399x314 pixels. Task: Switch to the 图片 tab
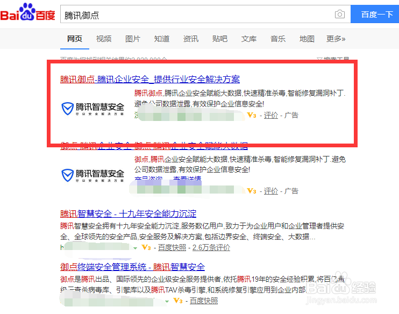pos(133,39)
